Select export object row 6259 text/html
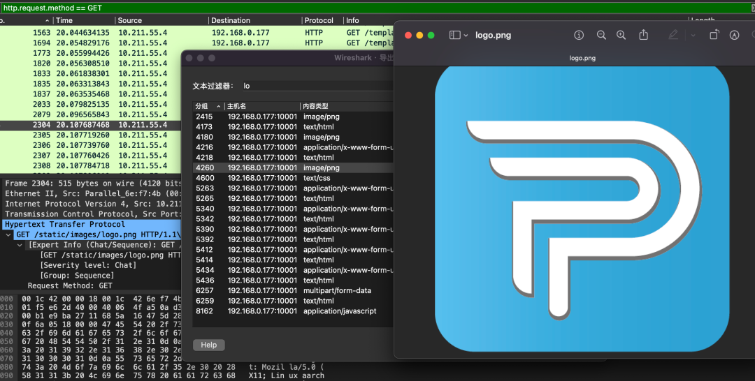755x381 pixels. (x=293, y=301)
